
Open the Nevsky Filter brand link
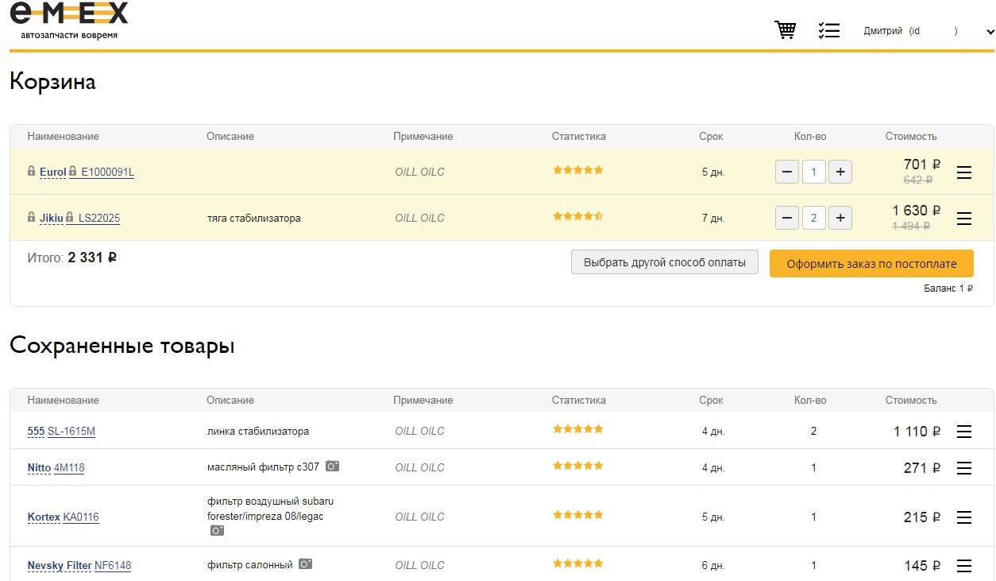(x=60, y=566)
